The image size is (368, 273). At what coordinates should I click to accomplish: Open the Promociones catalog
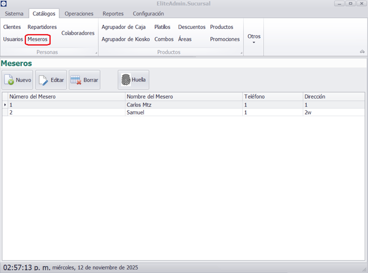click(225, 39)
